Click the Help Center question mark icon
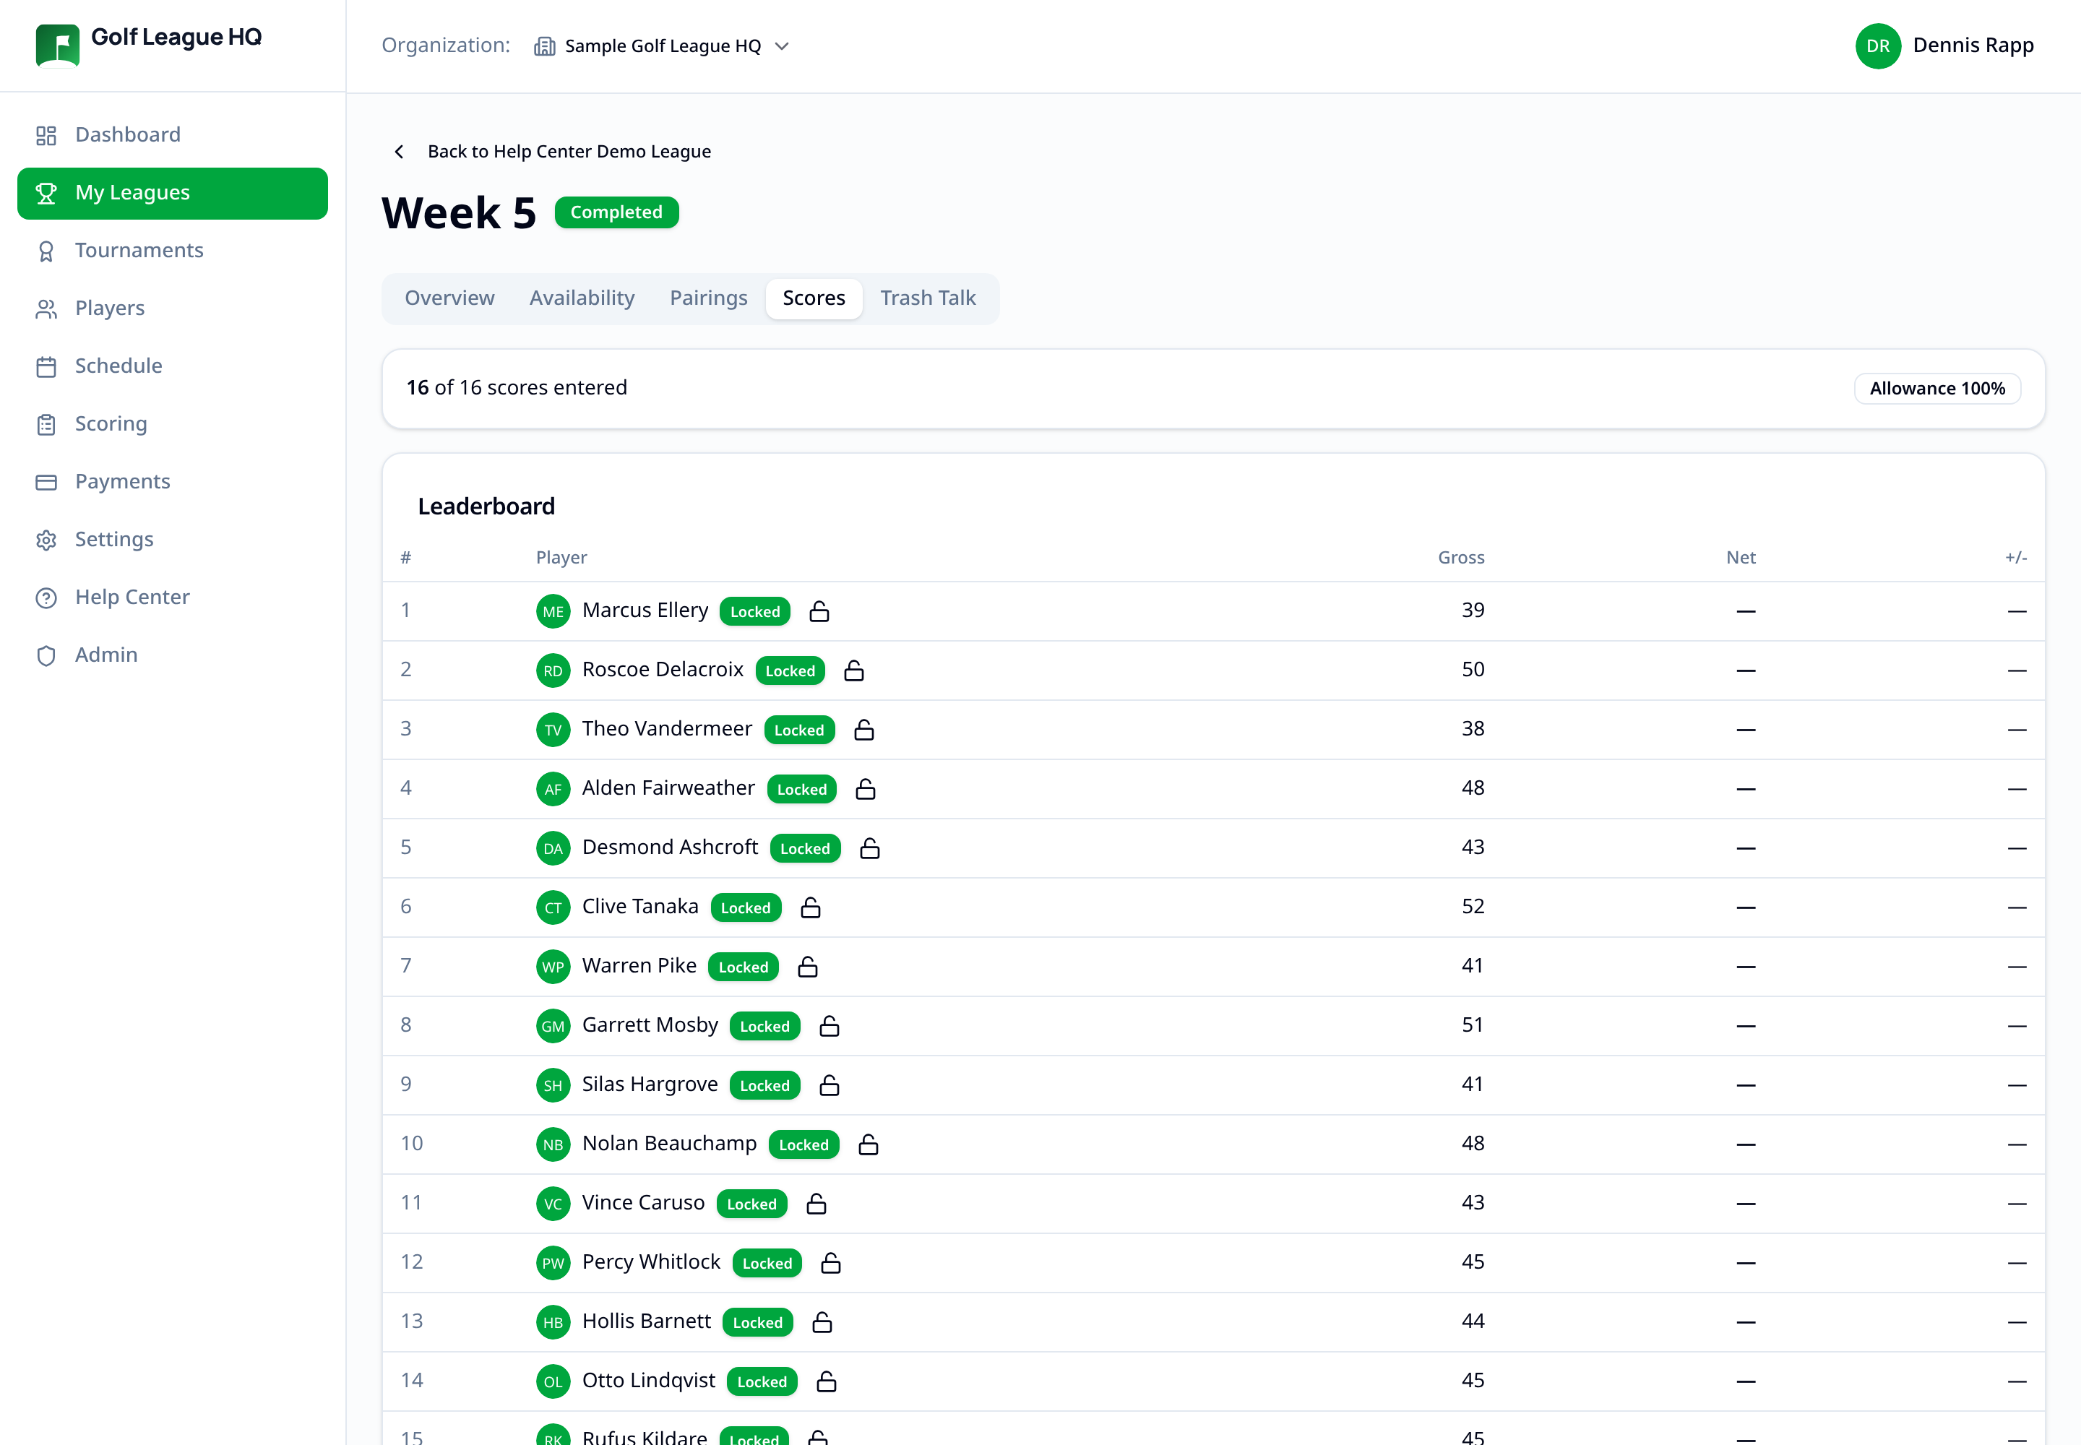 coord(46,598)
